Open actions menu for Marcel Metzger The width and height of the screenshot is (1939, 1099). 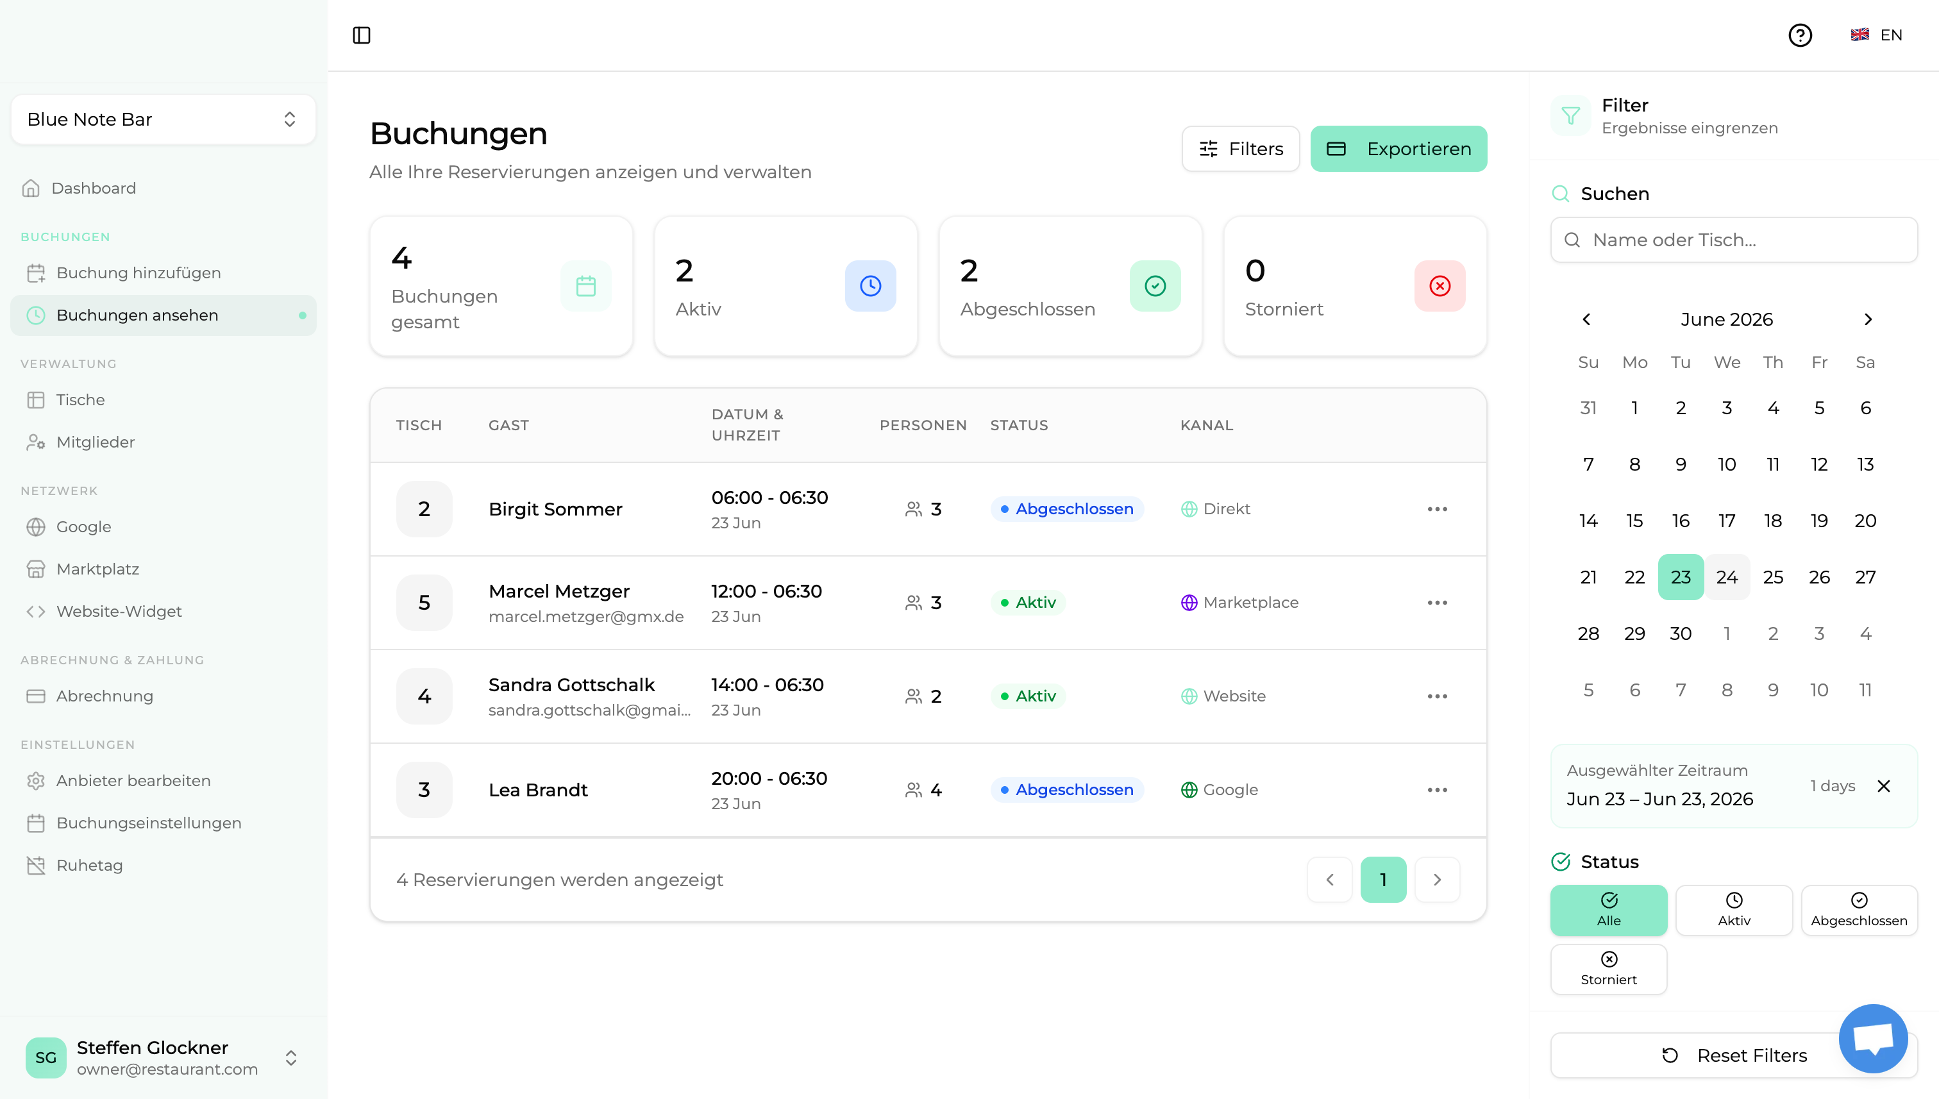(x=1437, y=602)
